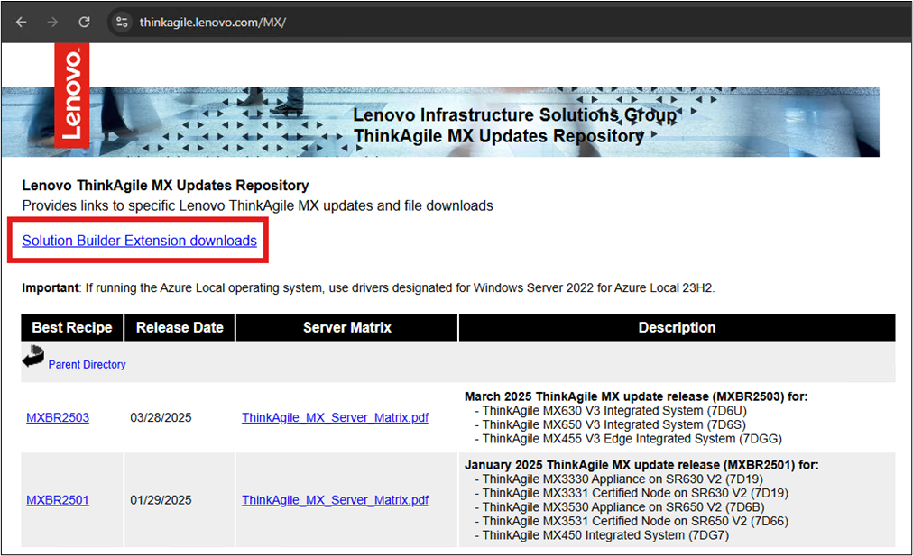Open the MXBR2501 best recipe link
913x556 pixels.
coord(58,500)
